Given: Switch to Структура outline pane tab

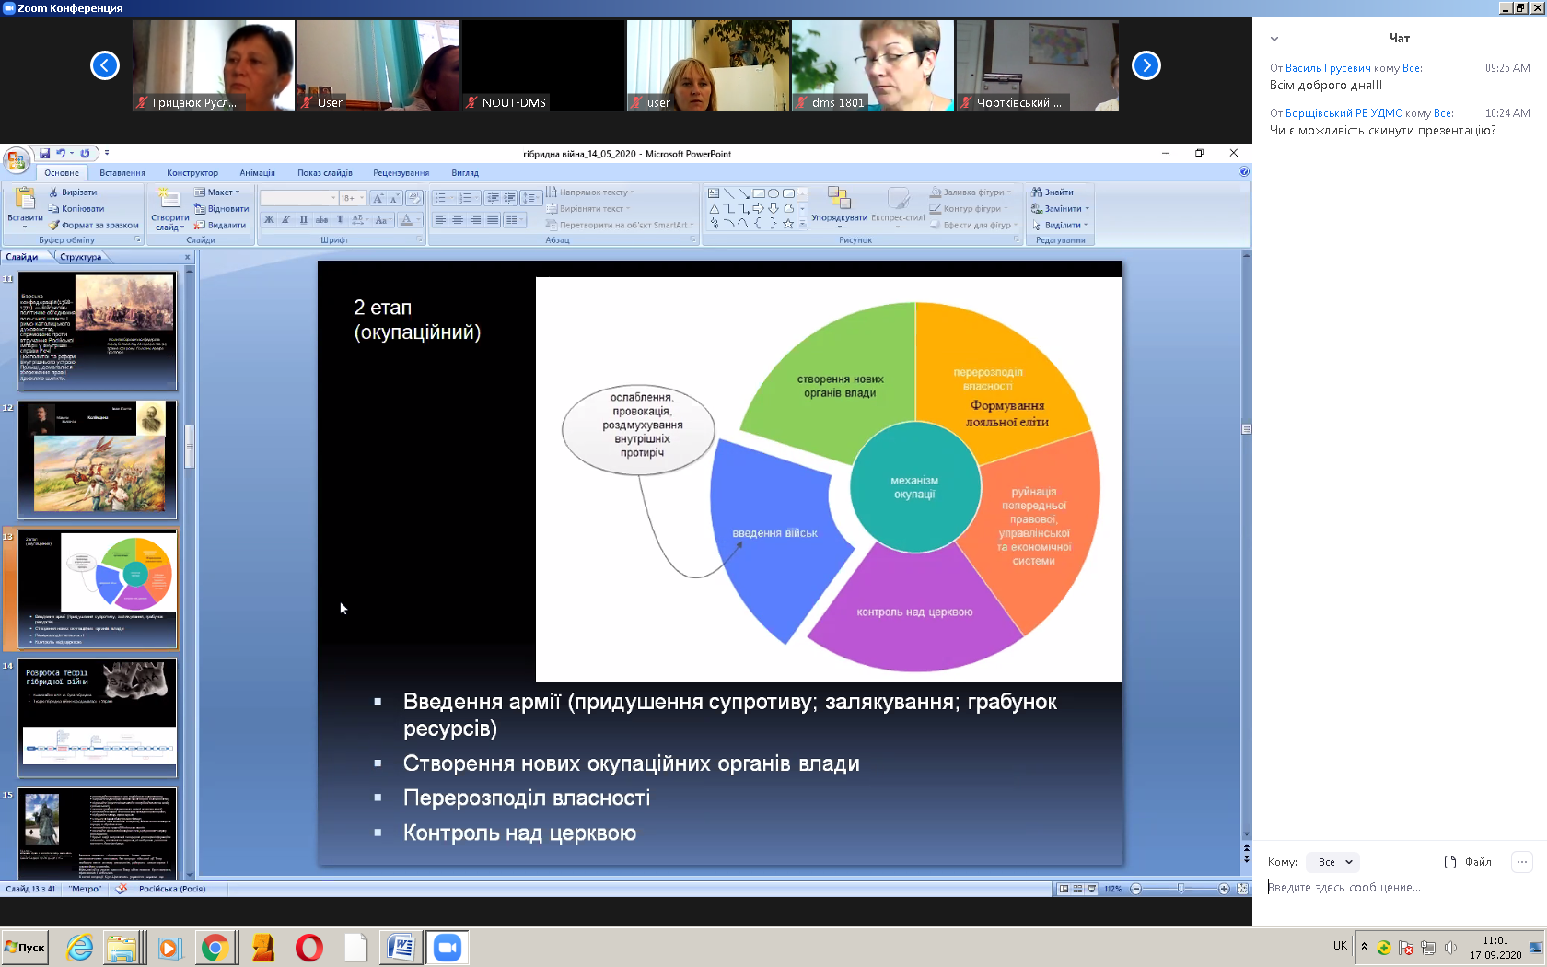Looking at the screenshot, I should tap(81, 257).
